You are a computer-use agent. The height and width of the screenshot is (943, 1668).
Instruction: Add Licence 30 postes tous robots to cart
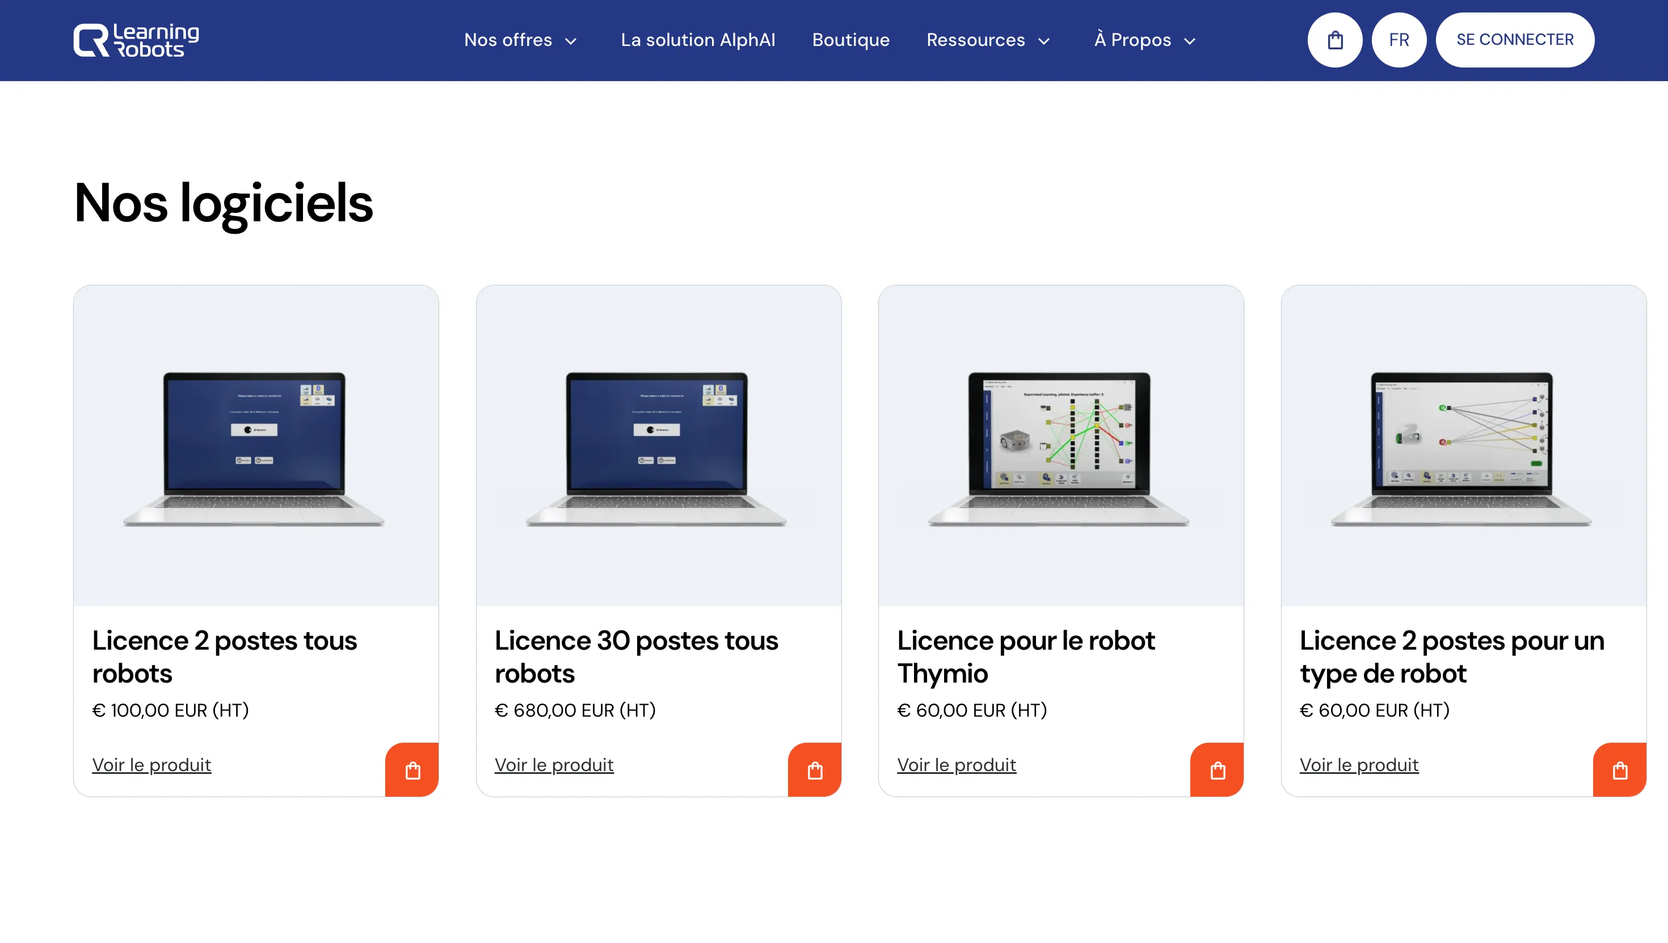click(x=815, y=770)
